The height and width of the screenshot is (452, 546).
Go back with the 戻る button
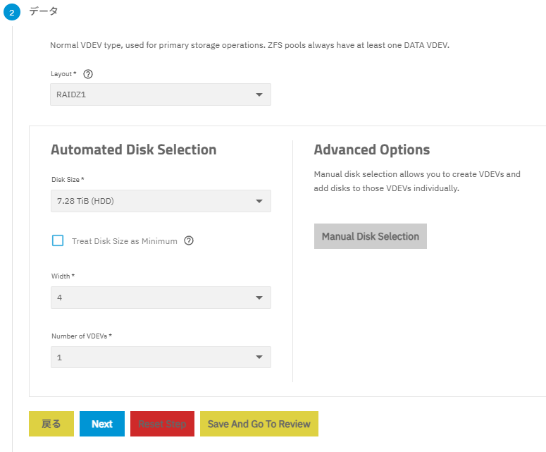click(51, 424)
